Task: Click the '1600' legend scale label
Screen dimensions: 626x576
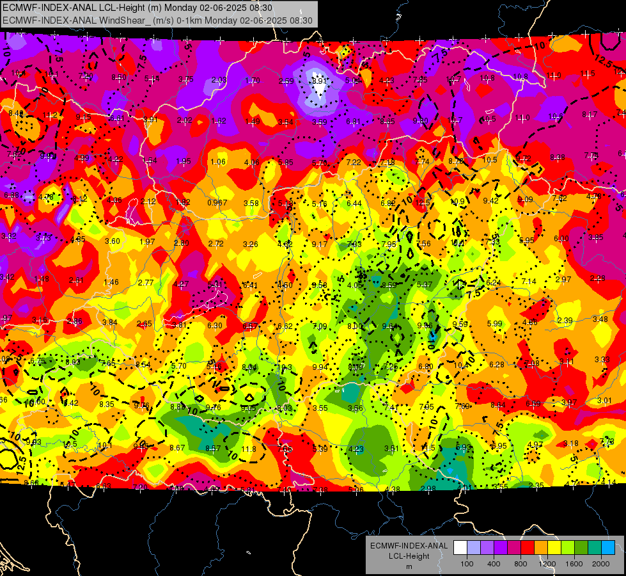Action: tap(574, 564)
